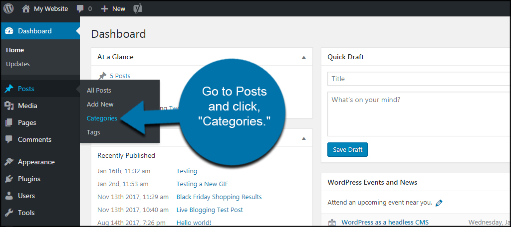The width and height of the screenshot is (511, 227).
Task: Open Tools via its wrench icon
Action: pyautogui.click(x=9, y=213)
